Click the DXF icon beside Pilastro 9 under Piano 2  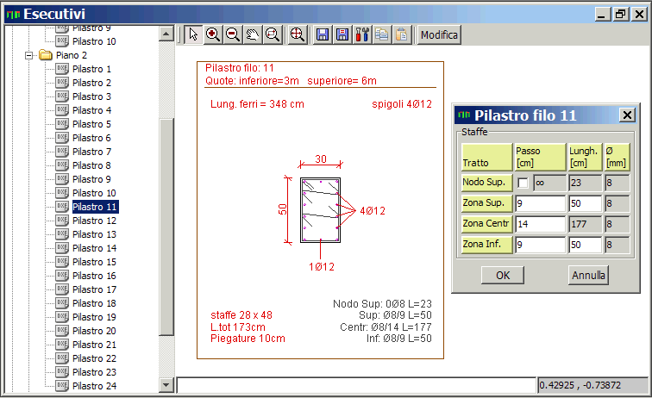point(62,179)
